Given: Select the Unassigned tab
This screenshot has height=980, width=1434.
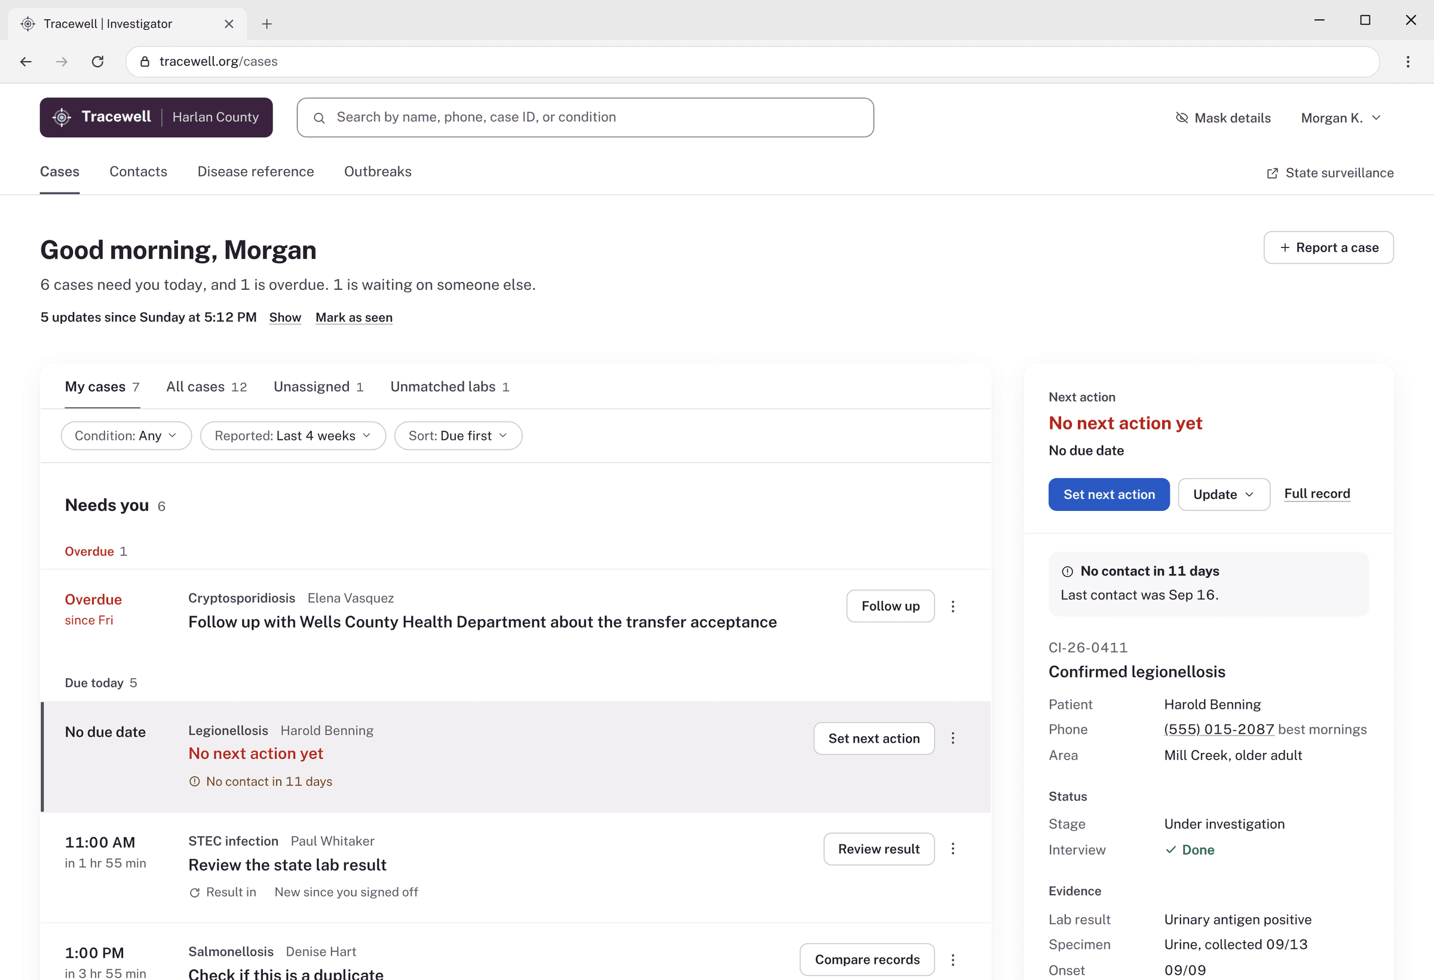Looking at the screenshot, I should (318, 387).
